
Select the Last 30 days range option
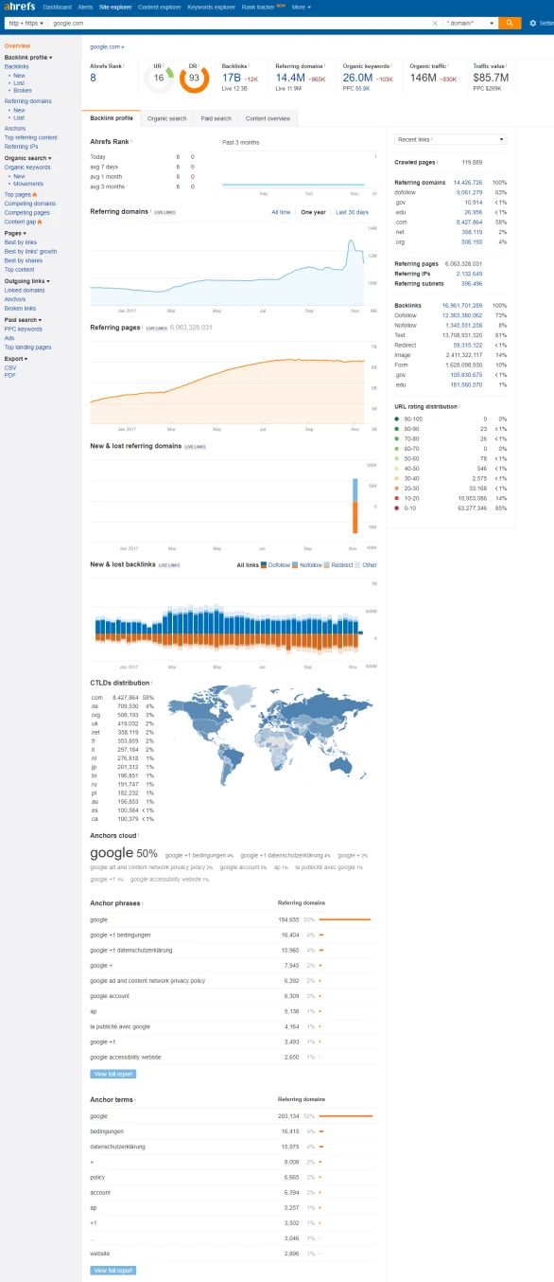(x=352, y=212)
